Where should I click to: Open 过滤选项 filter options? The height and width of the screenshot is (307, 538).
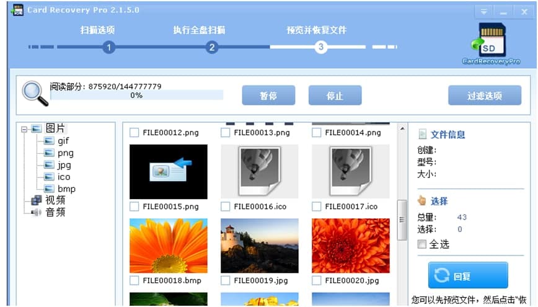(485, 95)
